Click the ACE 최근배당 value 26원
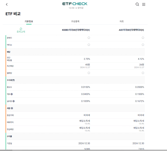167x151 pixels. tap(142, 65)
